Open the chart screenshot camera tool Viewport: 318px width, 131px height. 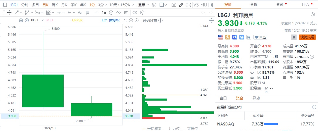pos(174,5)
